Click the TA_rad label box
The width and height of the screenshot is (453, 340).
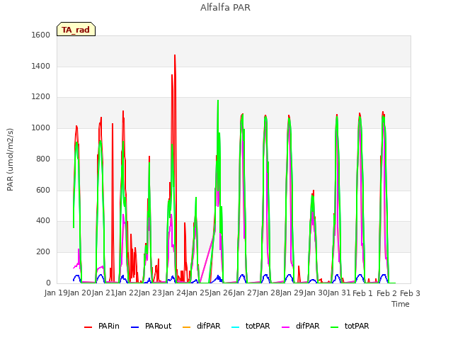coord(76,29)
